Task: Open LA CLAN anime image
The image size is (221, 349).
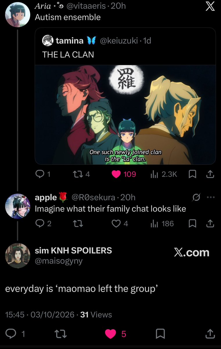Action: pyautogui.click(x=125, y=115)
